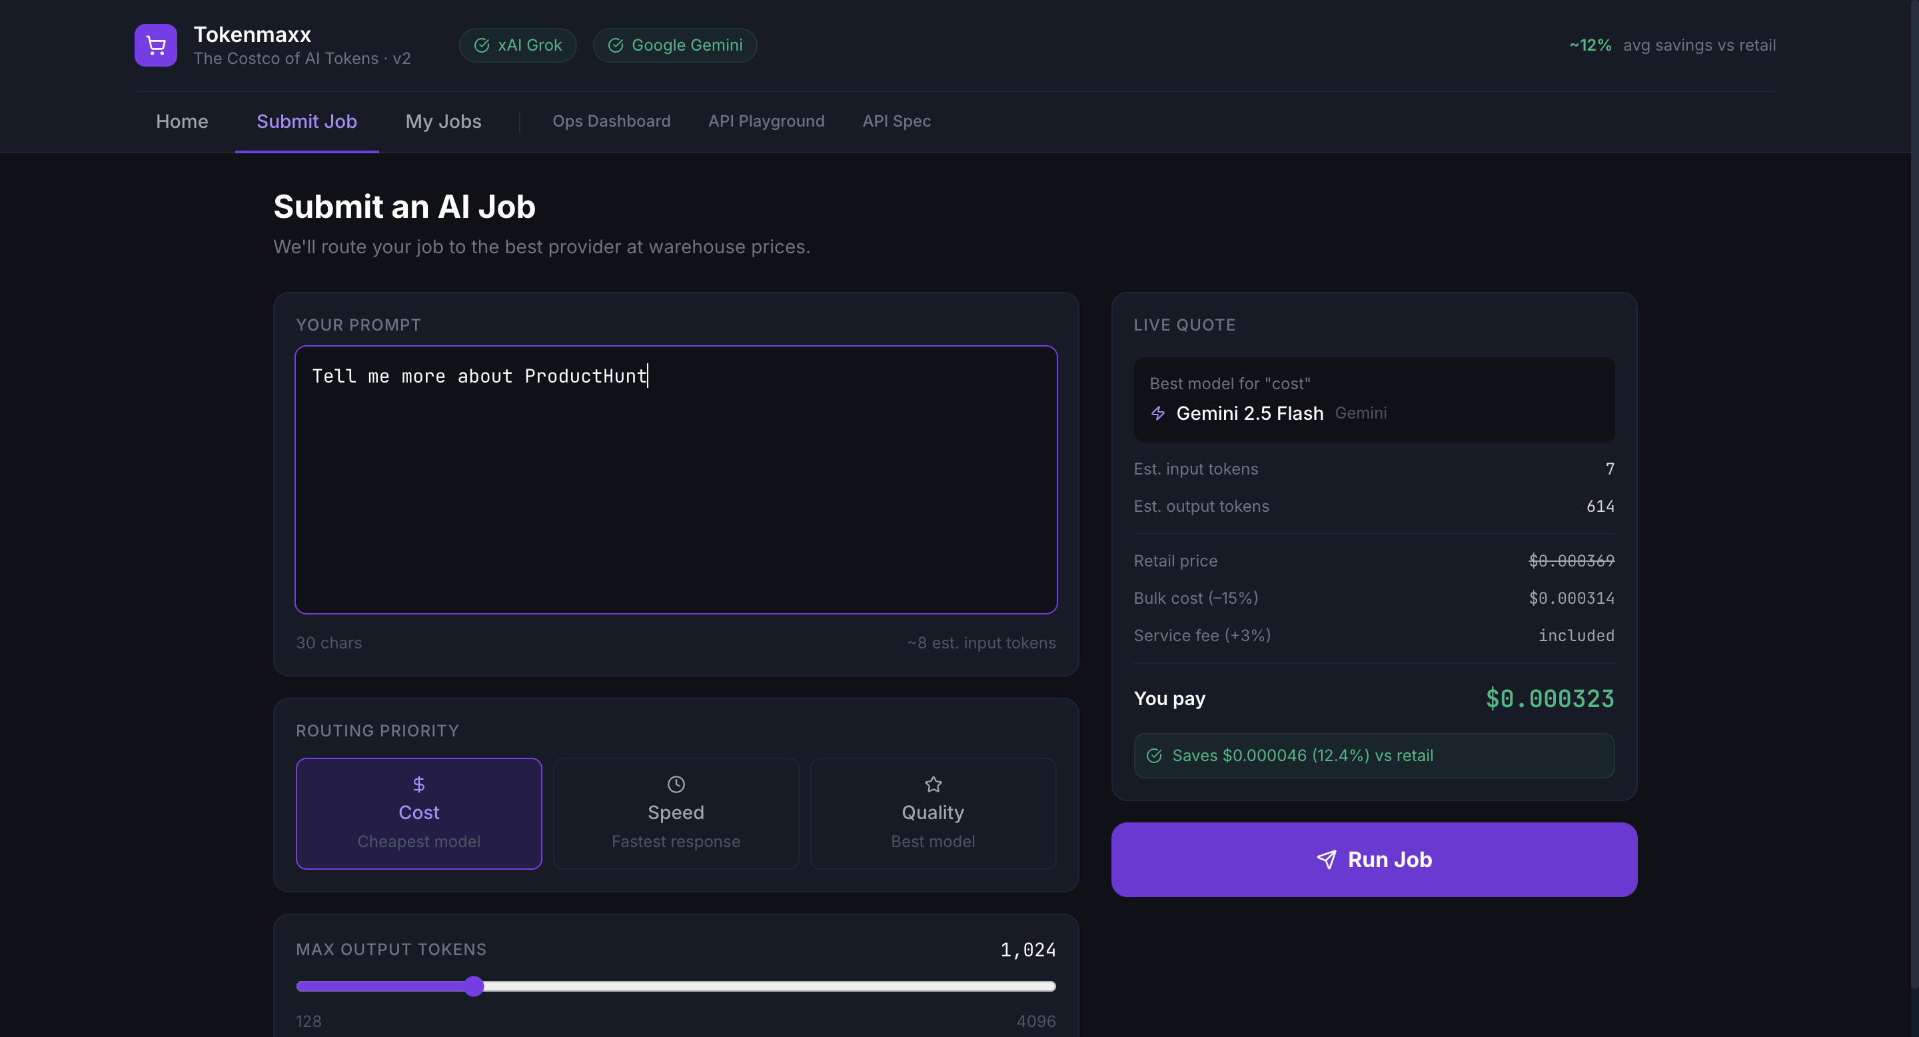The width and height of the screenshot is (1919, 1037).
Task: Click the Max Output Tokens slider handle
Action: click(x=474, y=986)
